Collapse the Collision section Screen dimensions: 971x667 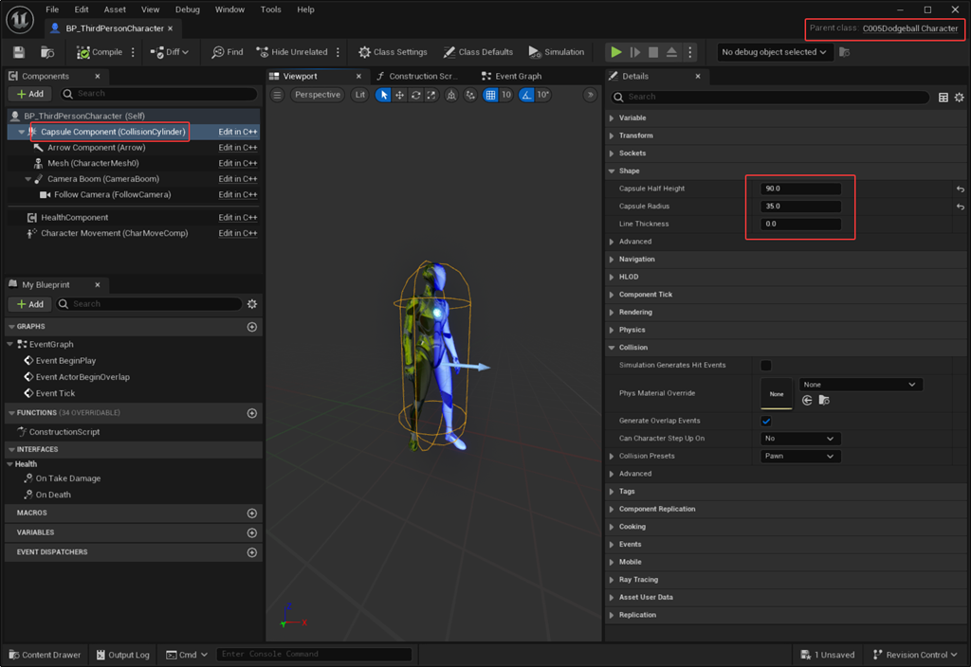pos(612,348)
